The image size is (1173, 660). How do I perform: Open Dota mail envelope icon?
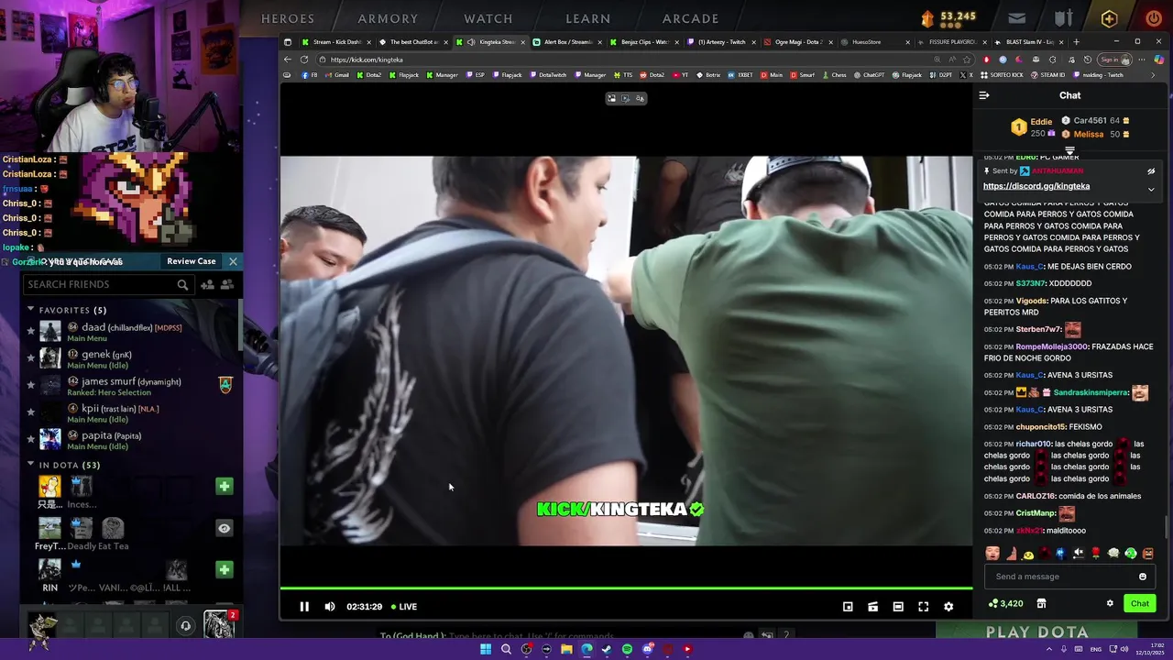(x=1017, y=18)
